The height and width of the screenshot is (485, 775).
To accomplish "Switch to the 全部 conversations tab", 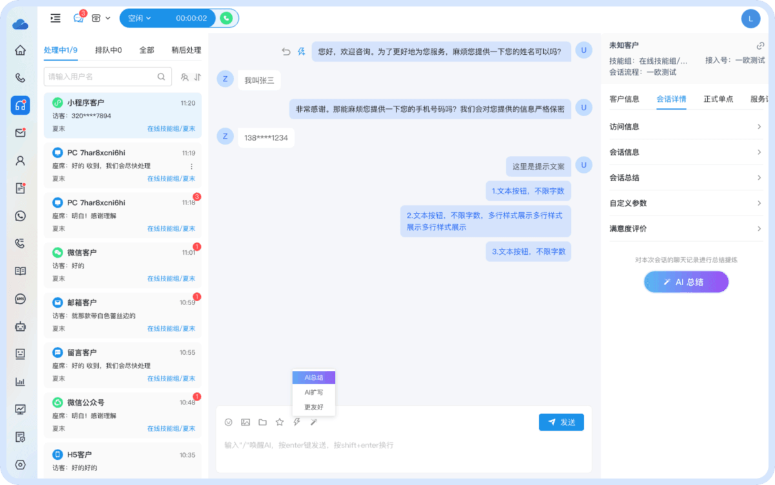I will point(147,50).
